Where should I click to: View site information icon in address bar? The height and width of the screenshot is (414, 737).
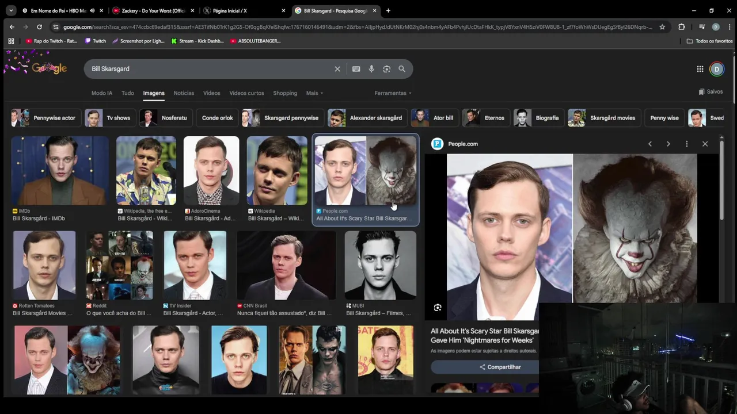[x=55, y=27]
